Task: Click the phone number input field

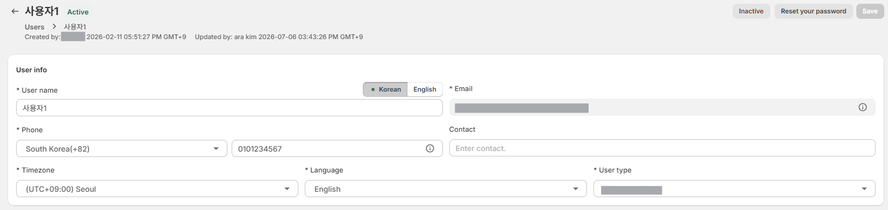Action: coord(337,148)
